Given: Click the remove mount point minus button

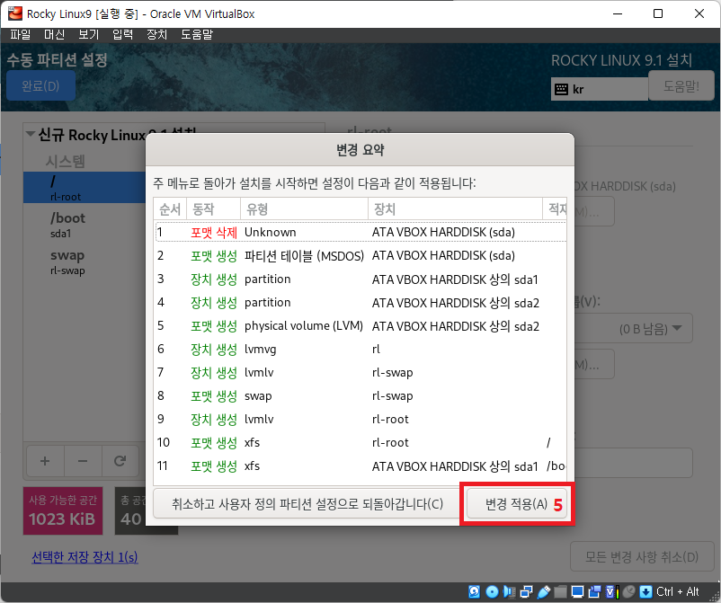Looking at the screenshot, I should click(83, 460).
